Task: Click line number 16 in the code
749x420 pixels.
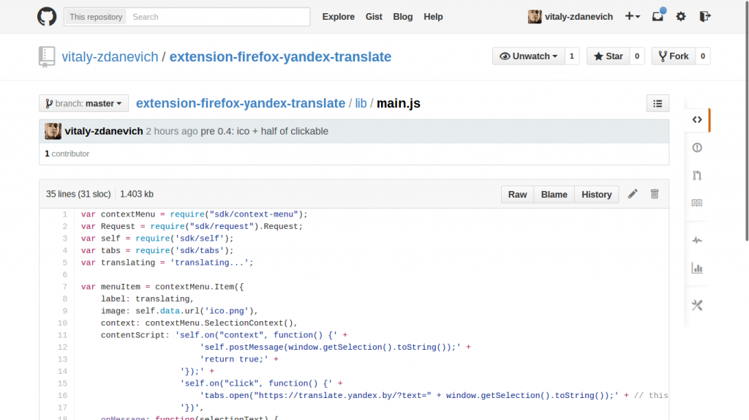Action: 63,396
